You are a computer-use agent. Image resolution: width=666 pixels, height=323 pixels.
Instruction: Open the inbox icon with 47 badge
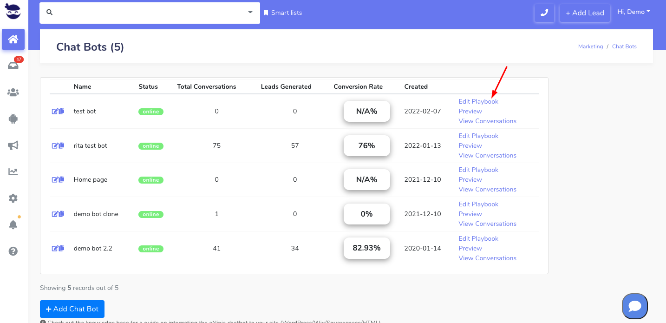(x=13, y=66)
